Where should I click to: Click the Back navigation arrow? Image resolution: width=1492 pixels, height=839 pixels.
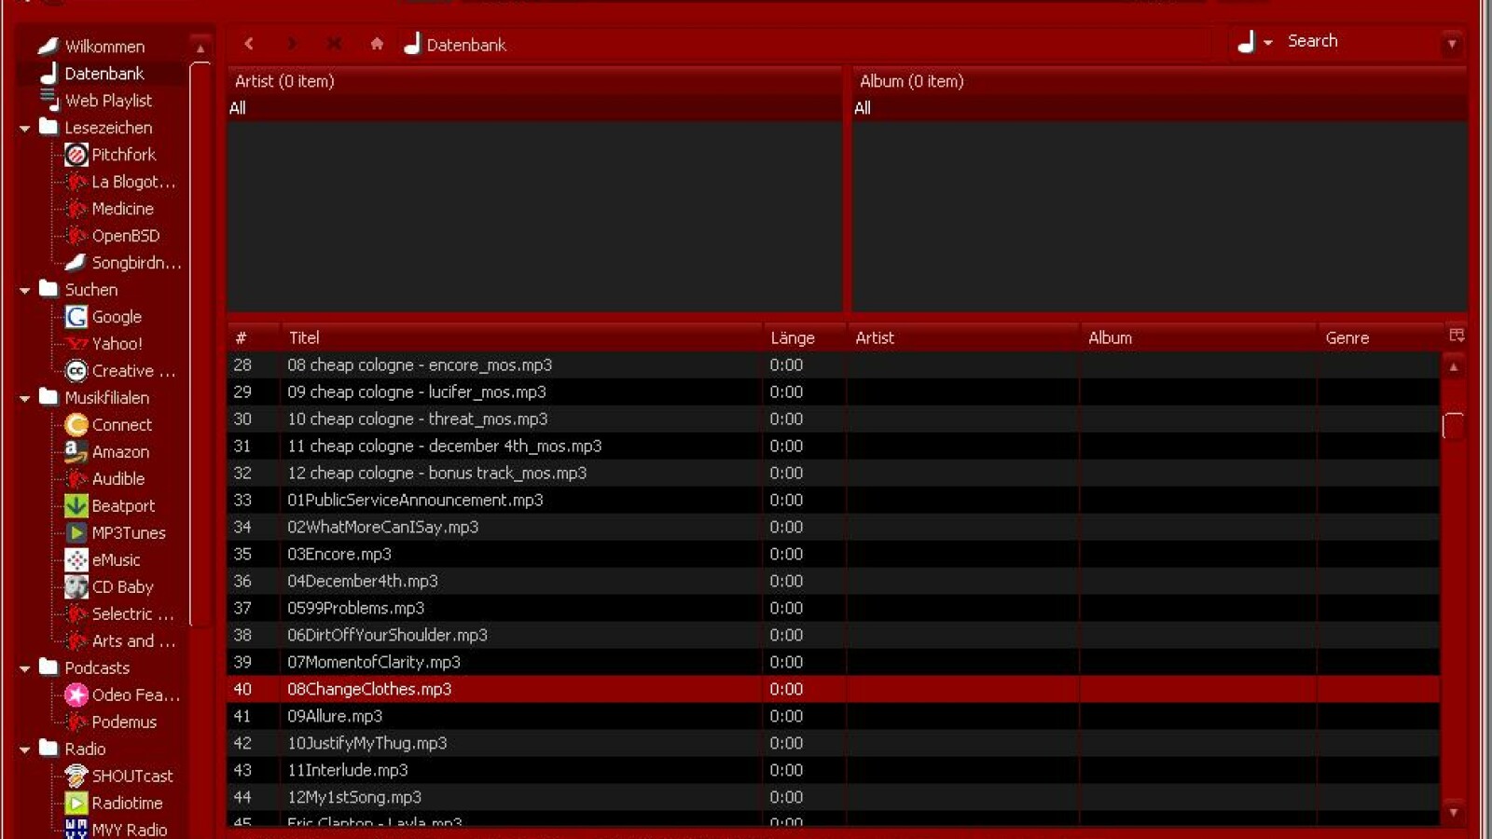(249, 44)
